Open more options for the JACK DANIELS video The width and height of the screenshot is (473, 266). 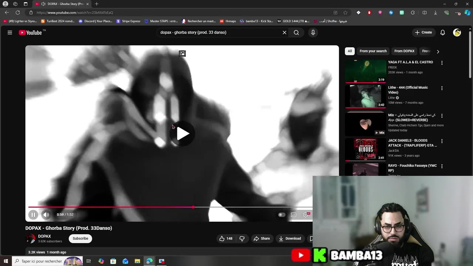tap(442, 141)
